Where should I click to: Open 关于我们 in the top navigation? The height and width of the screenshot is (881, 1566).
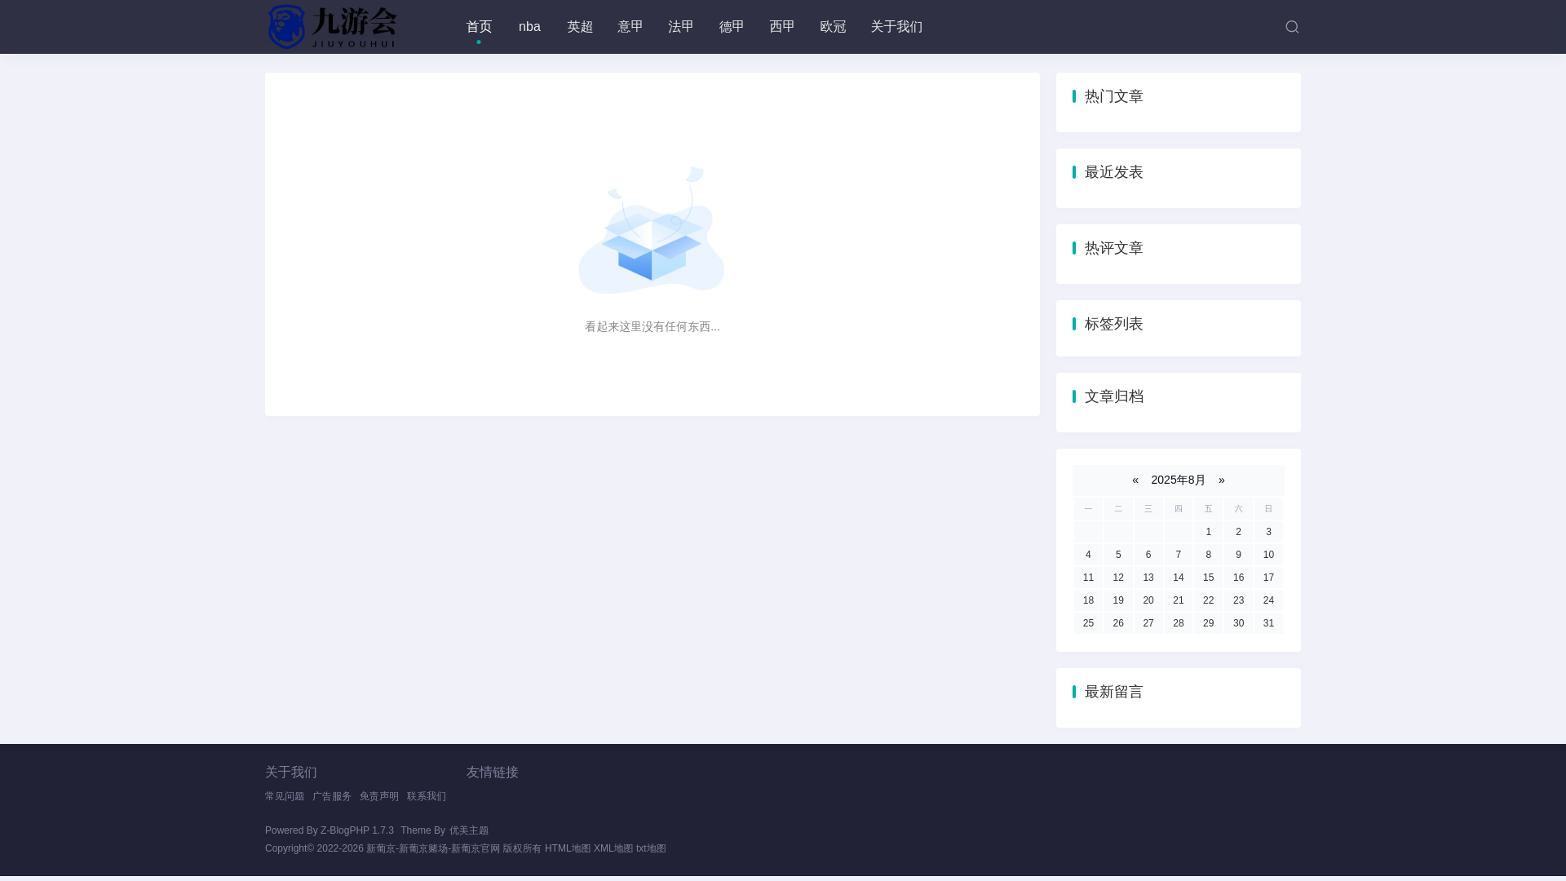pyautogui.click(x=896, y=27)
